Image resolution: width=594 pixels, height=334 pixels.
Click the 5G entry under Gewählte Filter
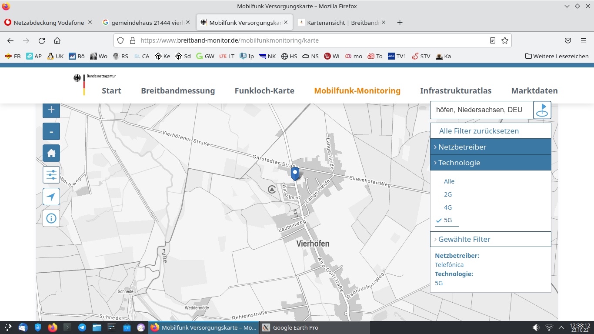[x=439, y=283]
